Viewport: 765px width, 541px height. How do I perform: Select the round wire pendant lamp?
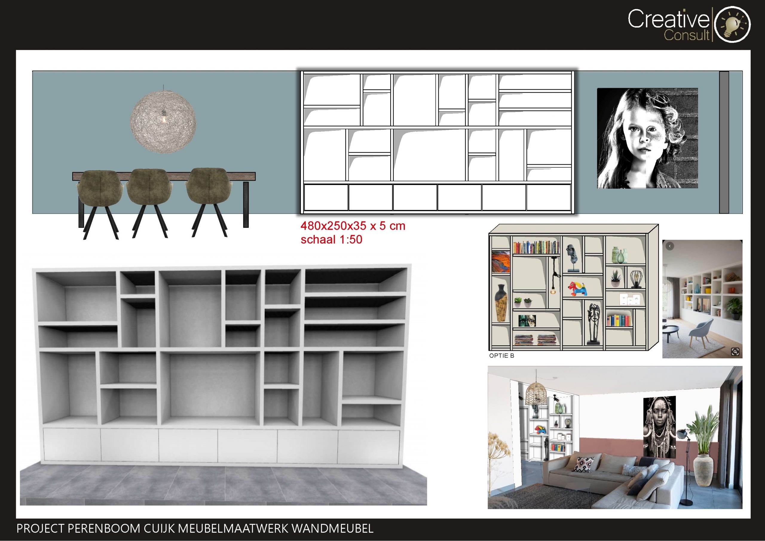click(x=163, y=122)
